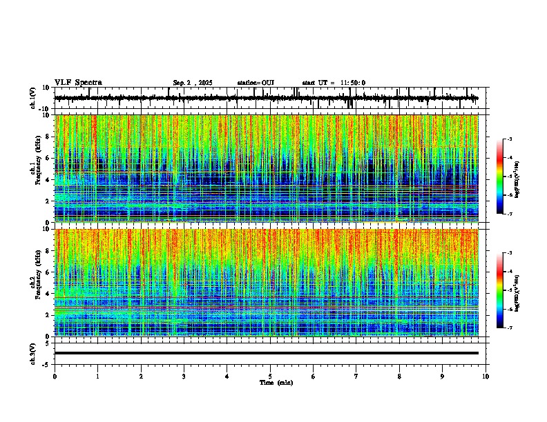Click the "8" kHz tick on ch.1 spectrogram axis
547x422 pixels.
click(x=48, y=137)
